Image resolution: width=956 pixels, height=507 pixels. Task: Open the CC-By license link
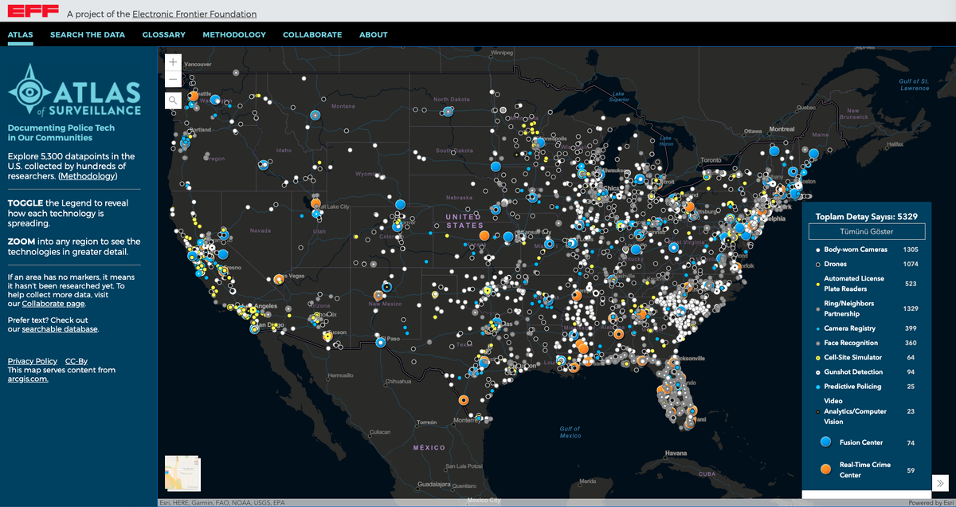pyautogui.click(x=76, y=361)
